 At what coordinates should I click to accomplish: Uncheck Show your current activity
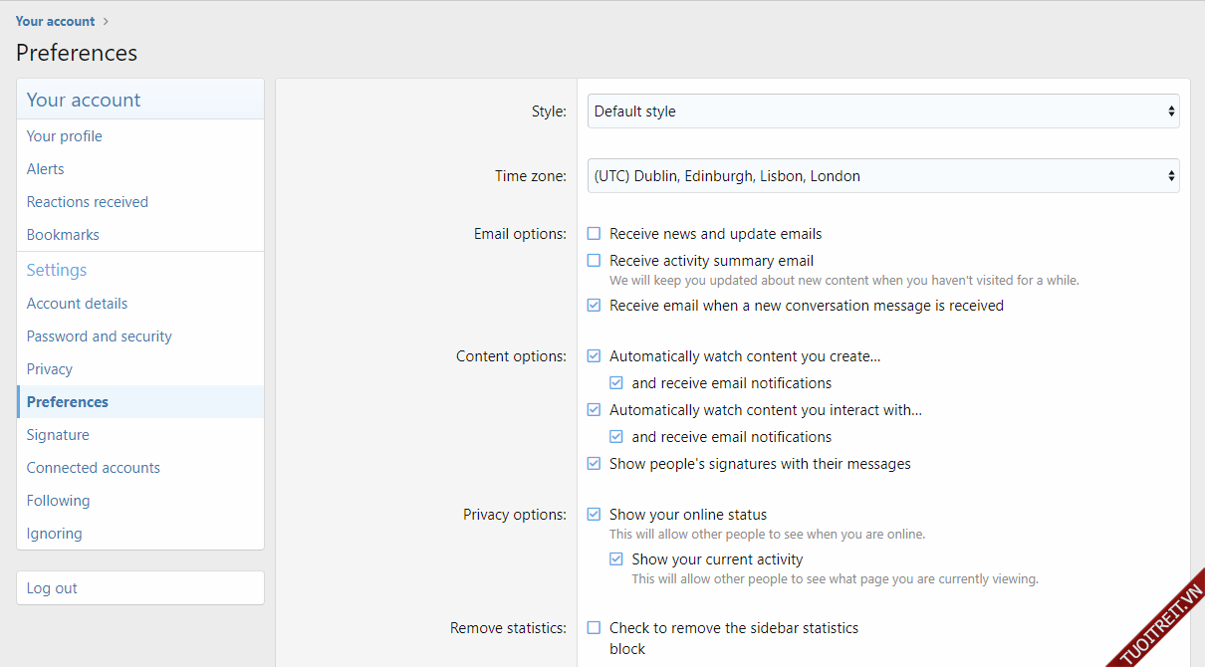coord(616,559)
